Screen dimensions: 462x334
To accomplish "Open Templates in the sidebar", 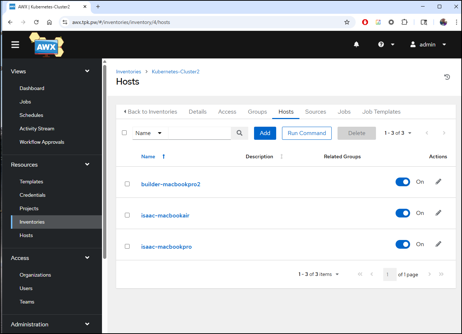I will 31,182.
